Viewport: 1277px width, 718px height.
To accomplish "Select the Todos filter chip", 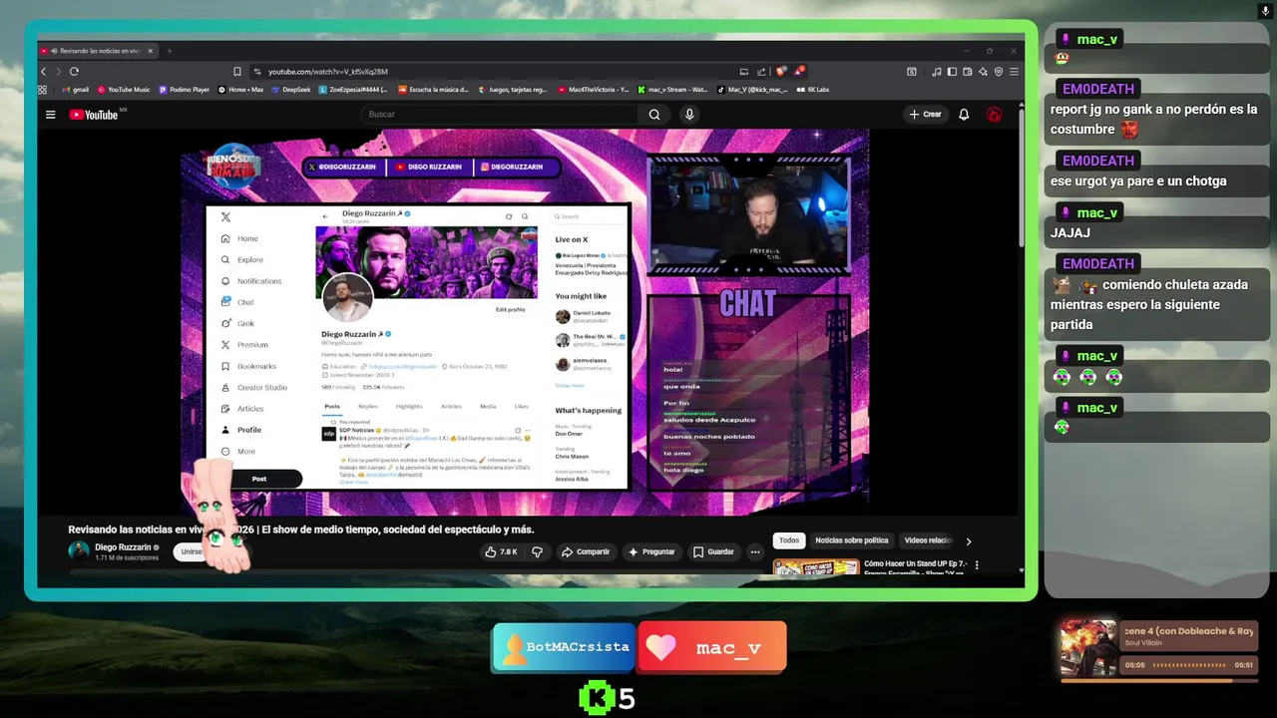I will click(x=789, y=540).
